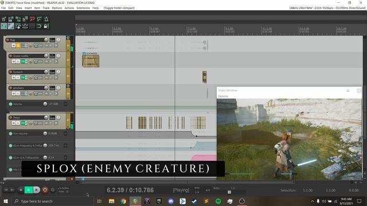Mute the Bug track
Image resolution: width=367 pixels, height=206 pixels.
tap(14, 45)
